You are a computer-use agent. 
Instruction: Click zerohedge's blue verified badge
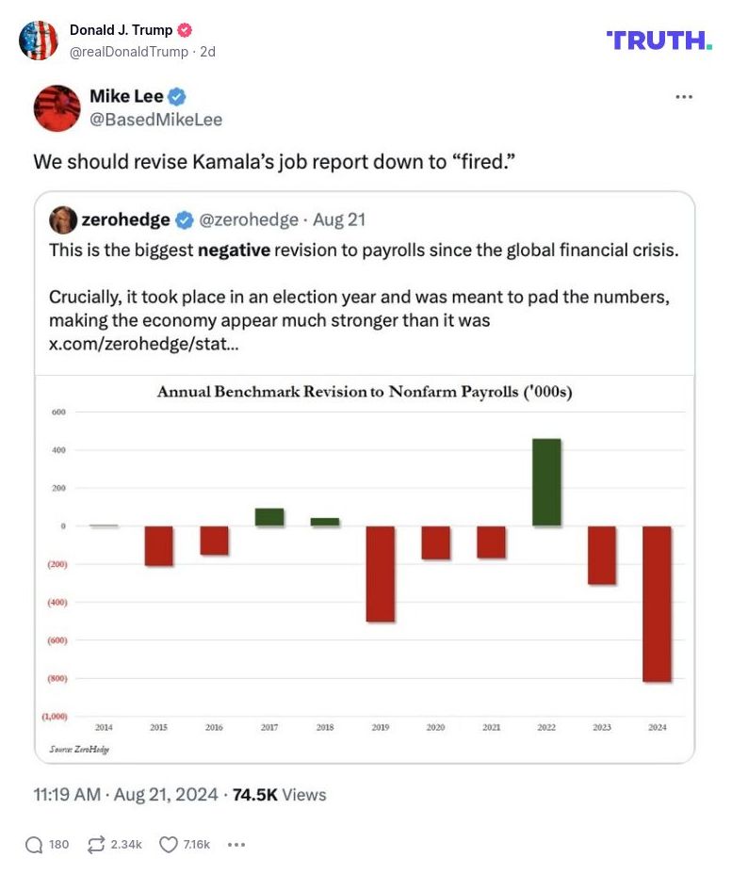click(x=185, y=220)
